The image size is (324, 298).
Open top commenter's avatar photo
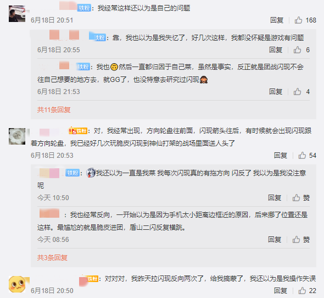click(x=17, y=14)
